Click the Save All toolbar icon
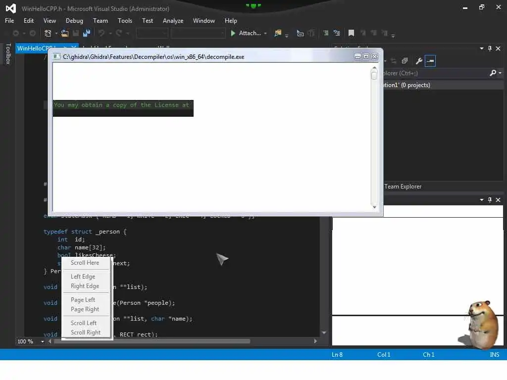The height and width of the screenshot is (380, 507). click(x=87, y=33)
